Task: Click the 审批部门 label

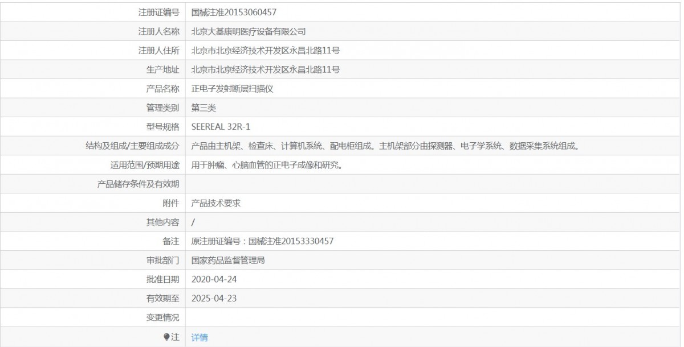Action: (x=163, y=261)
